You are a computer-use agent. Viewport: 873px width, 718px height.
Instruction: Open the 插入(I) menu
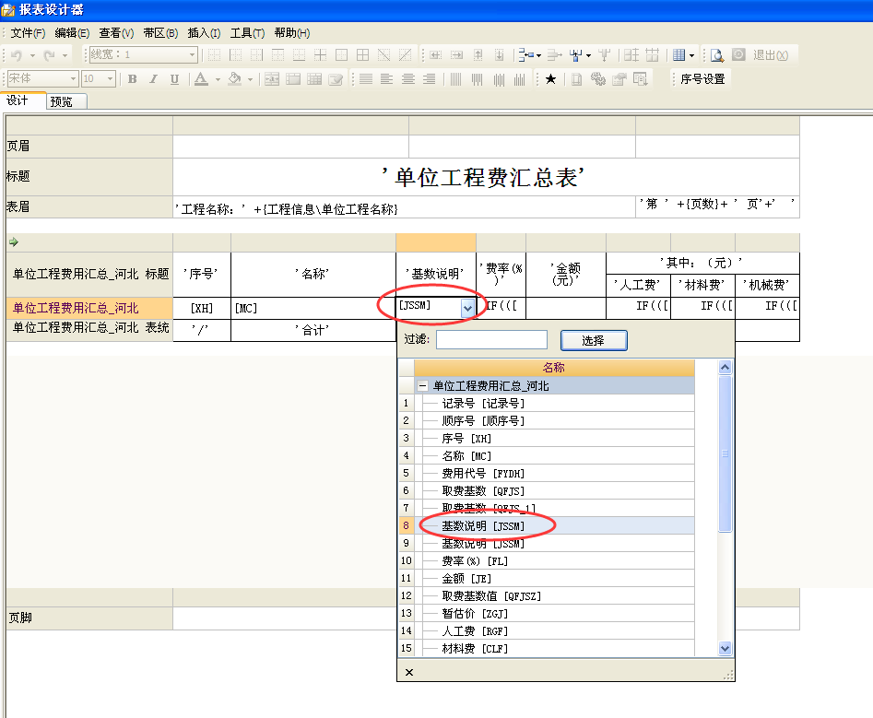tap(204, 33)
